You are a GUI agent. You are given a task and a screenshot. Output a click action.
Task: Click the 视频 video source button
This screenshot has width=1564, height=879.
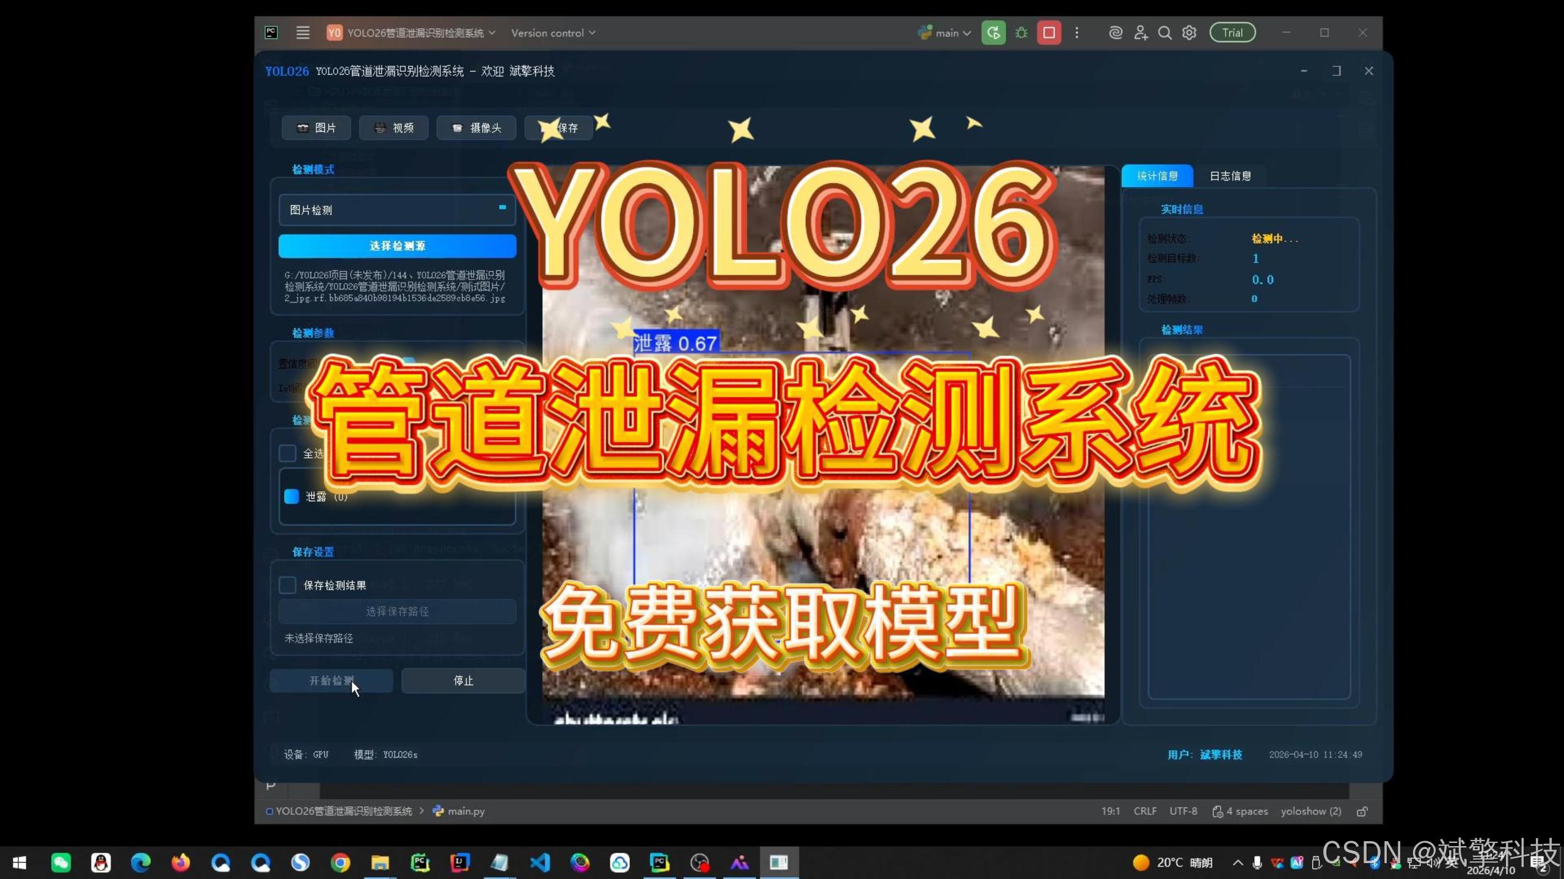click(x=393, y=128)
